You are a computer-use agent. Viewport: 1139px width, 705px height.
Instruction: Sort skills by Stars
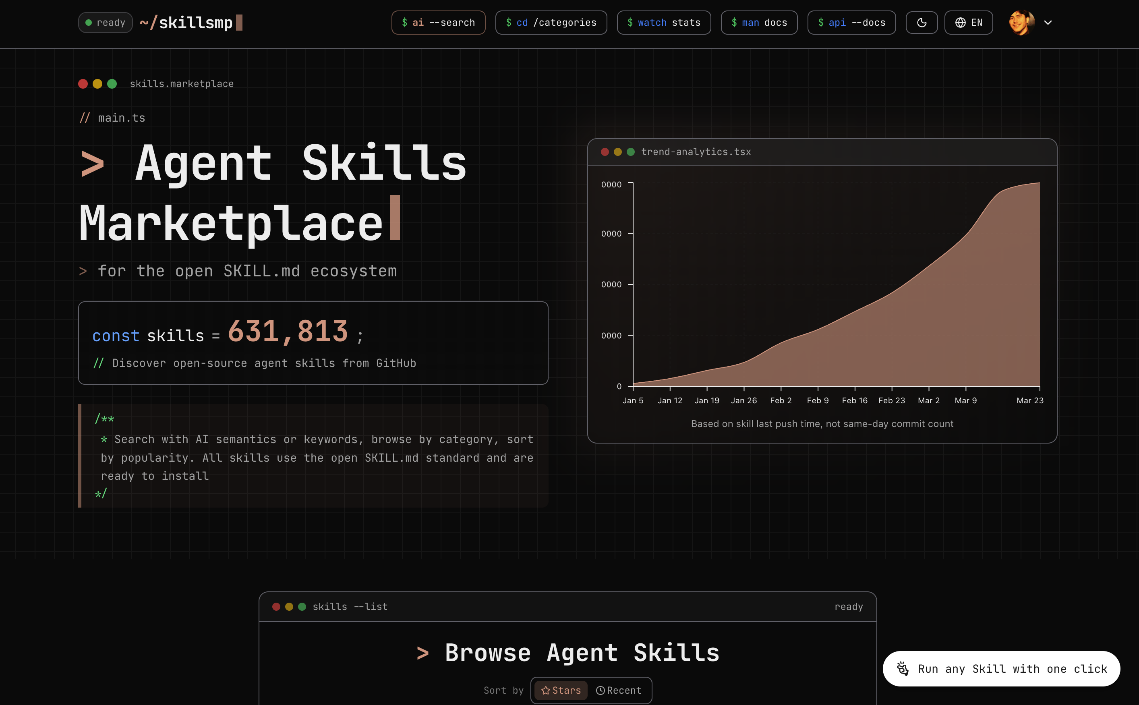click(x=561, y=690)
